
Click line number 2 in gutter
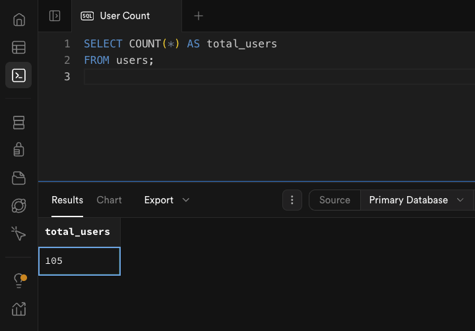(67, 60)
